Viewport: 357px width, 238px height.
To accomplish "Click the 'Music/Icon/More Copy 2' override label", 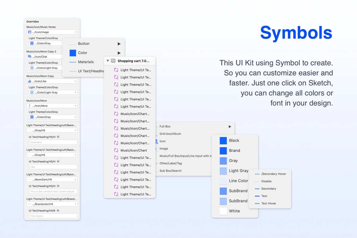I will 41,51.
